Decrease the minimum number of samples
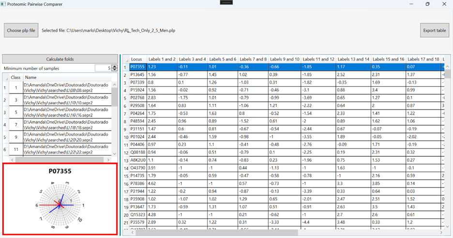This screenshot has height=238, width=453. coord(115,70)
